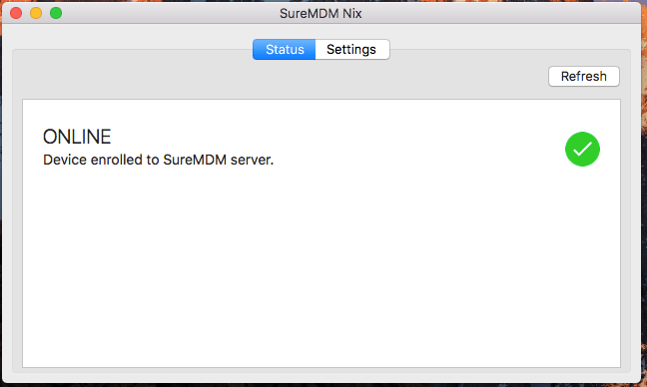Screen dimensions: 647x387
Task: Activate the blue Status segment
Action: (285, 50)
